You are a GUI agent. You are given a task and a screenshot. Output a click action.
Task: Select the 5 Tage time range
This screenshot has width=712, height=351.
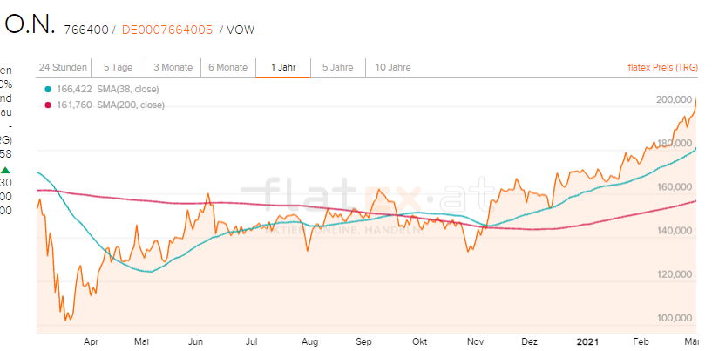pos(118,67)
